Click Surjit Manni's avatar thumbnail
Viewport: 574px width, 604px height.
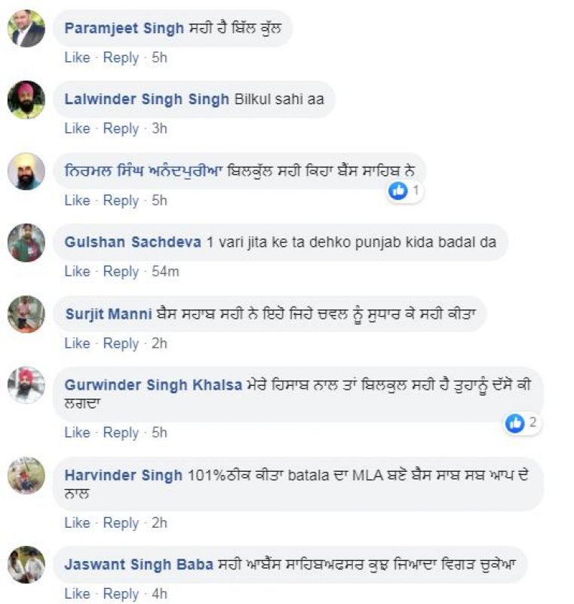tap(26, 314)
